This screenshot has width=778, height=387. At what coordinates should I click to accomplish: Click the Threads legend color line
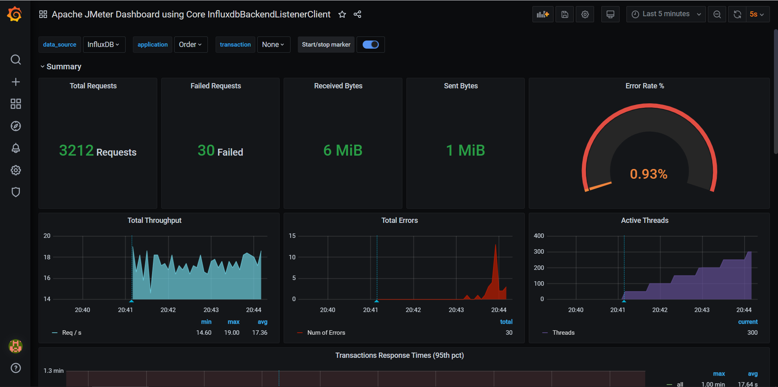click(x=545, y=333)
